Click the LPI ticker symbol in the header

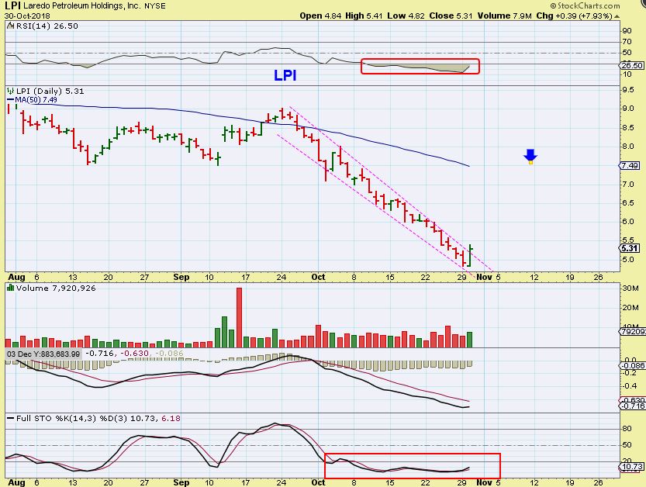coord(12,5)
